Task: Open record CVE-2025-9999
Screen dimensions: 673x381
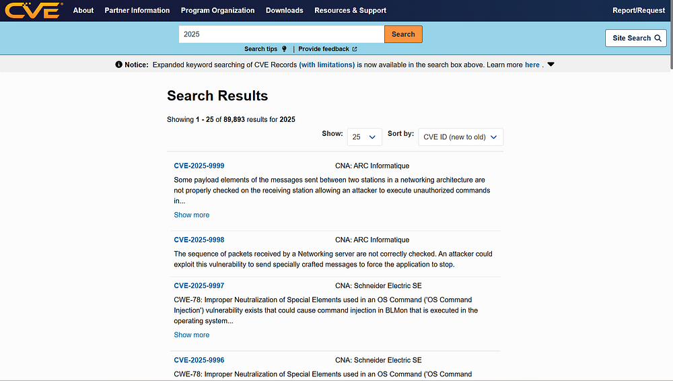Action: pos(199,166)
